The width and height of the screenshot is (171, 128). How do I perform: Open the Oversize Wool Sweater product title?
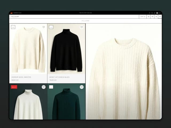21,77
